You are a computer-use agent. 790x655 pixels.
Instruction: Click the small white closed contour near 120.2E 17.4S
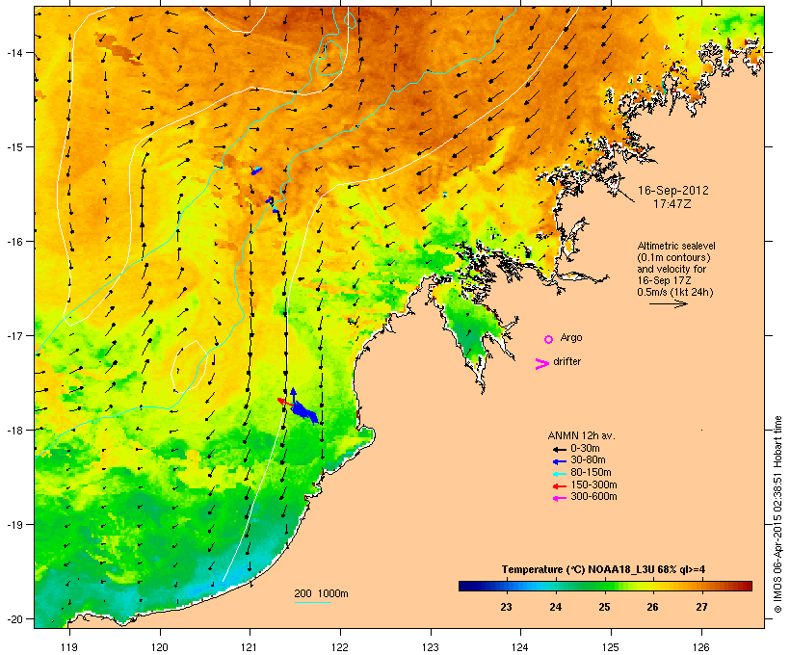click(189, 367)
